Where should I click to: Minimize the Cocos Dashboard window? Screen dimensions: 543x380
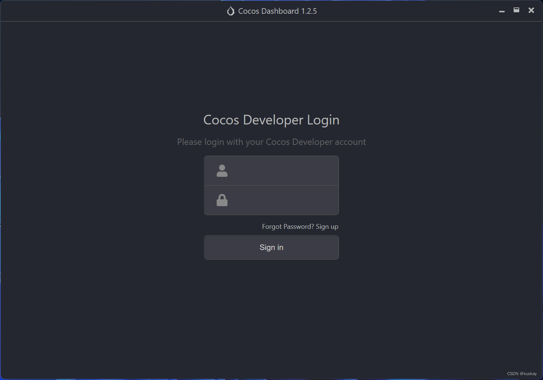tap(502, 11)
